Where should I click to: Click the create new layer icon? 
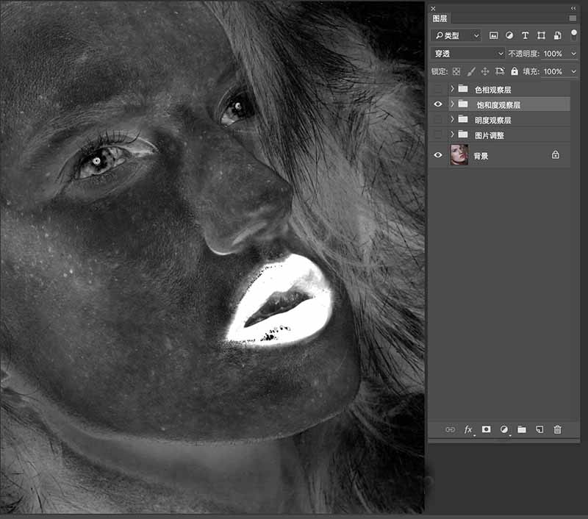click(x=539, y=429)
